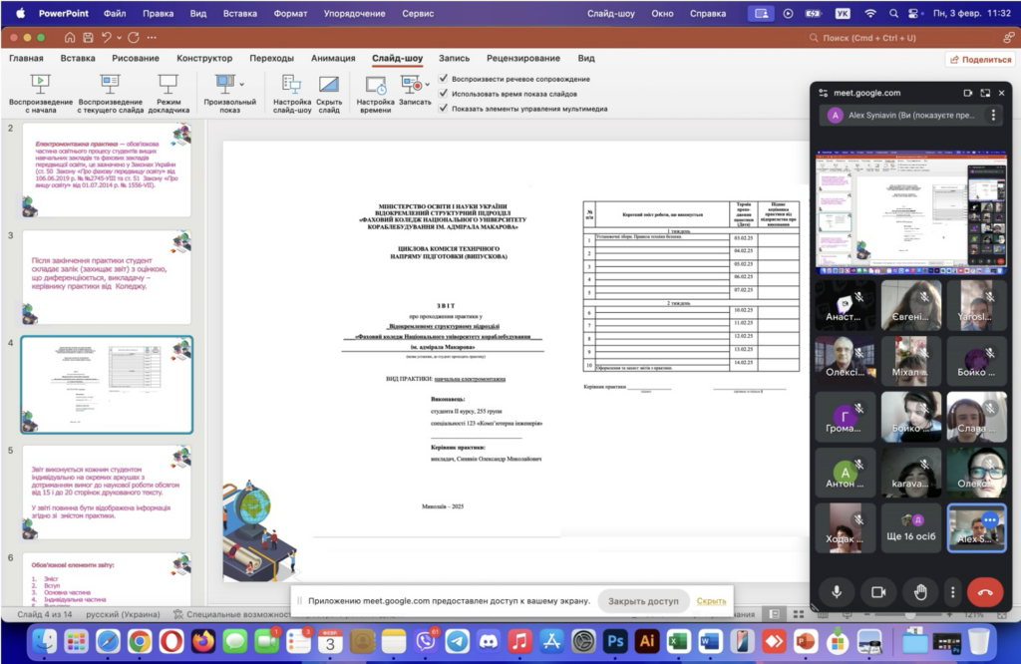1021x664 pixels.
Task: Expand the Записать dropdown arrow
Action: tap(427, 84)
